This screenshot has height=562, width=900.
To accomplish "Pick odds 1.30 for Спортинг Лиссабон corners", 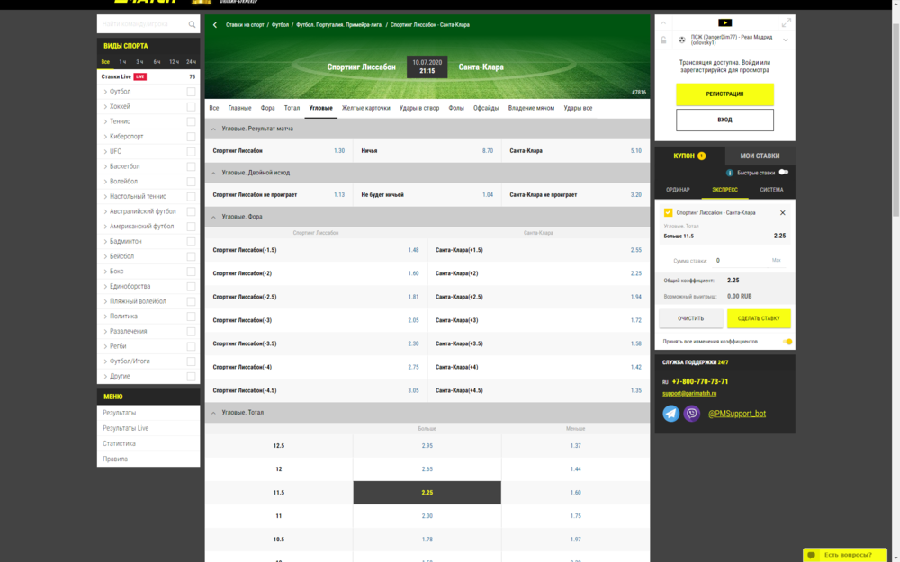I will [339, 151].
